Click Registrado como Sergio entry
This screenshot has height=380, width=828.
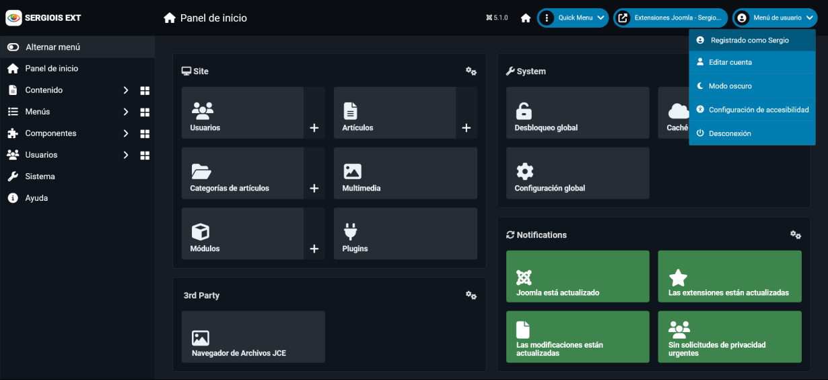[752, 40]
